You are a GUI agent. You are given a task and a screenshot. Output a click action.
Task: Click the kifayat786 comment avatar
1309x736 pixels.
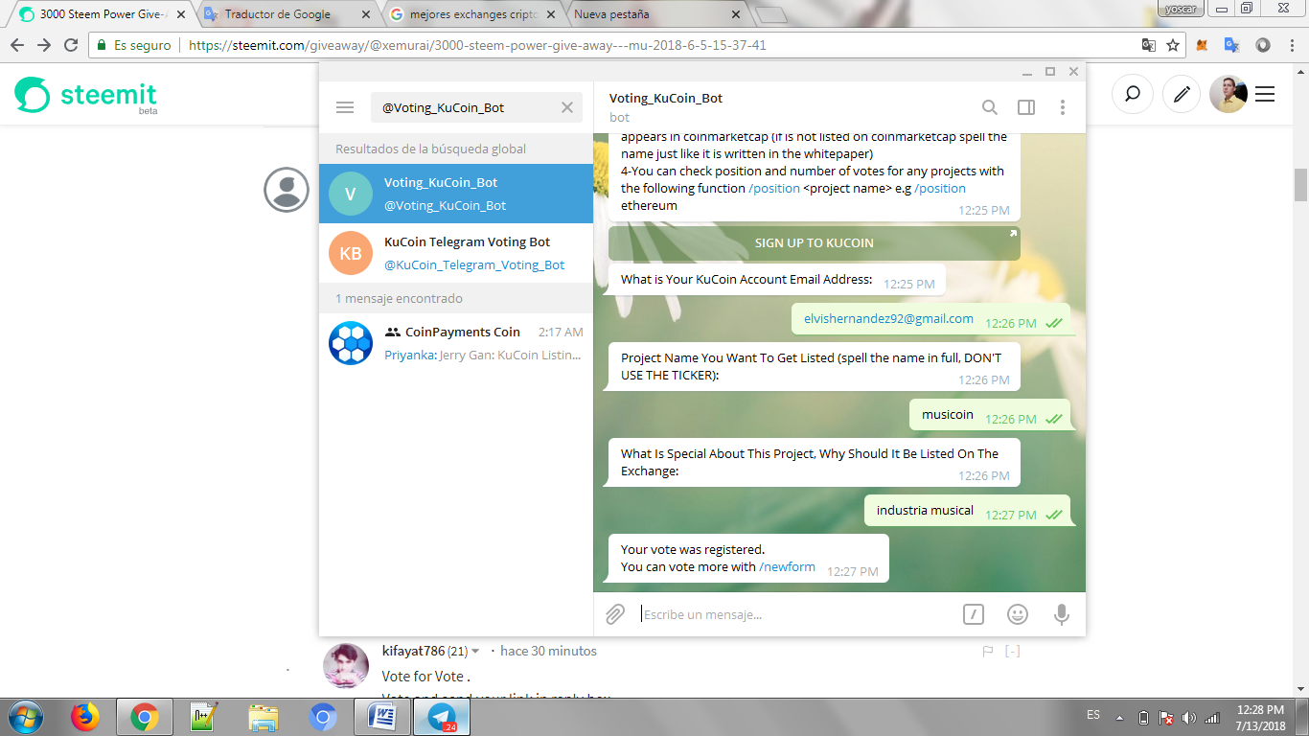pos(346,665)
